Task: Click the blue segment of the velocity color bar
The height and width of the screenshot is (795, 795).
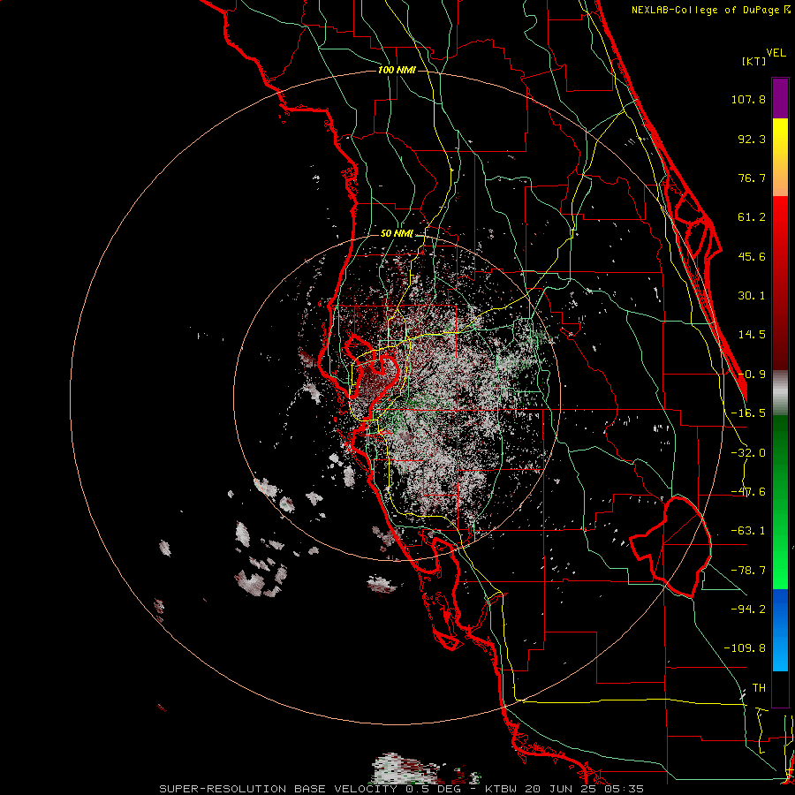Action: click(x=780, y=630)
